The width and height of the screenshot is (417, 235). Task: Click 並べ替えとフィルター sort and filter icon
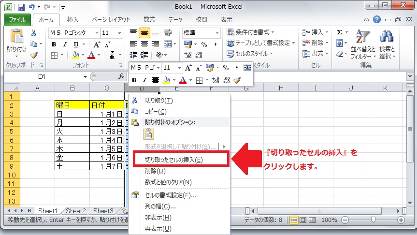point(363,36)
